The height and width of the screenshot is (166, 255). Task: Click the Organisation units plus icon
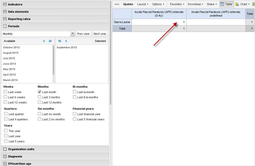tap(5, 149)
